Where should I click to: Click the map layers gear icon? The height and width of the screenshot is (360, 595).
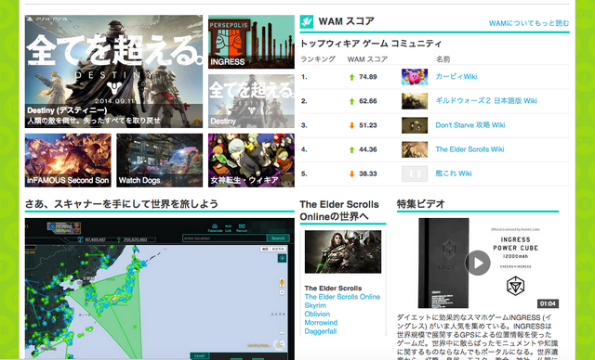coord(282,258)
